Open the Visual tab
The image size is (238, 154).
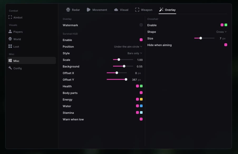[x=121, y=10]
